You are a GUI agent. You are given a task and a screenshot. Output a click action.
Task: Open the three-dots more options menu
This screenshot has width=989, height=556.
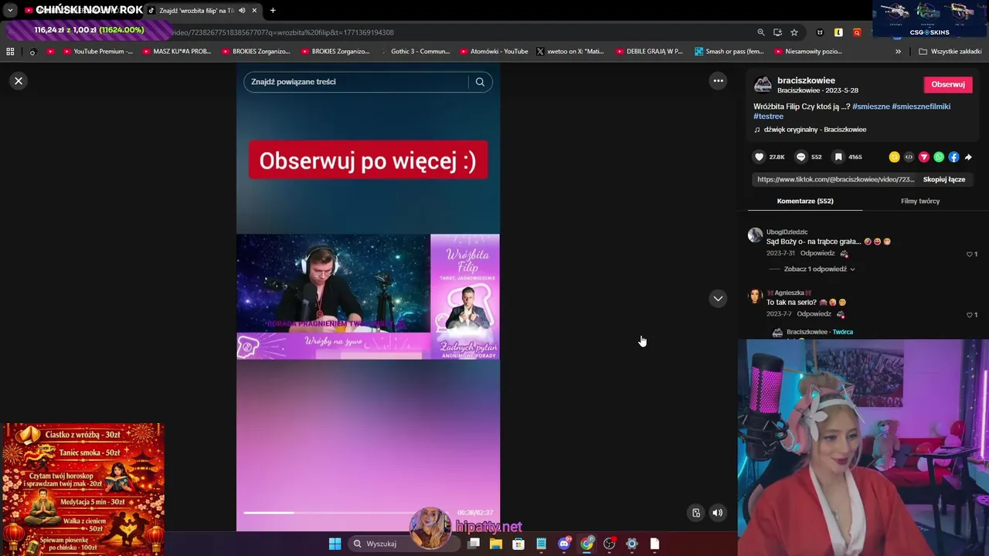click(x=718, y=81)
